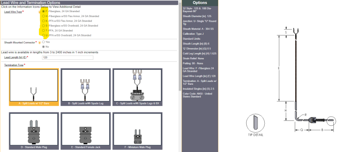This screenshot has height=152, width=353.
Task: Click the TIP DETAIL circle in drawing
Action: point(255,123)
